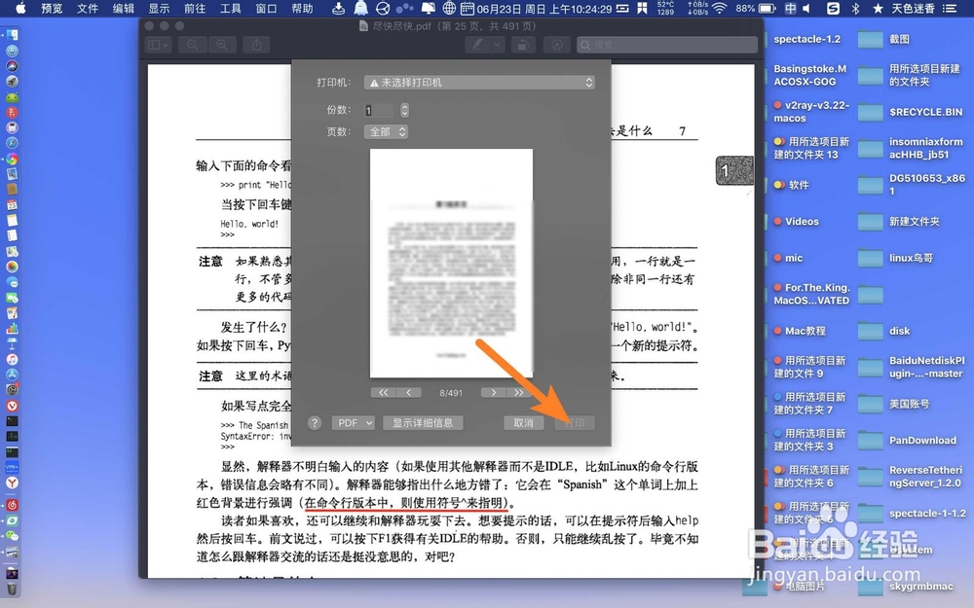Jump to first page in print preview

coord(383,393)
